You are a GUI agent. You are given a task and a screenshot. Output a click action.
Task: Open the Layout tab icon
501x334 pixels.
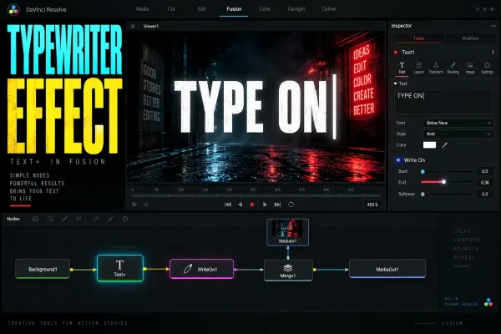click(x=419, y=68)
